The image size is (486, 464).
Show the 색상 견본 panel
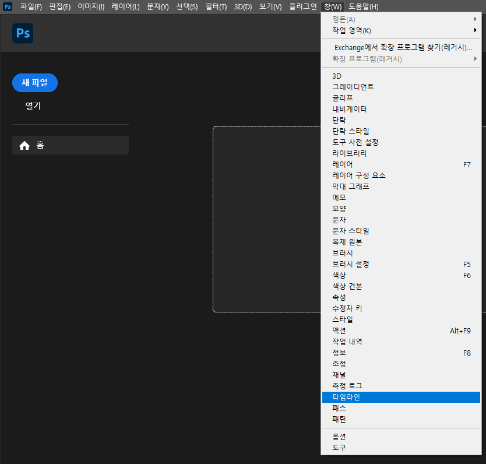click(401, 286)
